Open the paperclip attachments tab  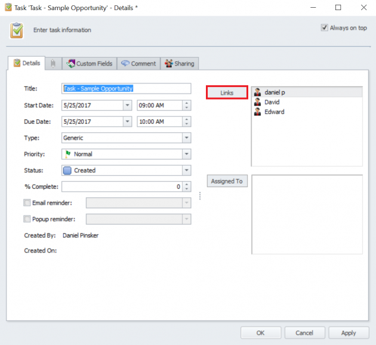coord(53,63)
